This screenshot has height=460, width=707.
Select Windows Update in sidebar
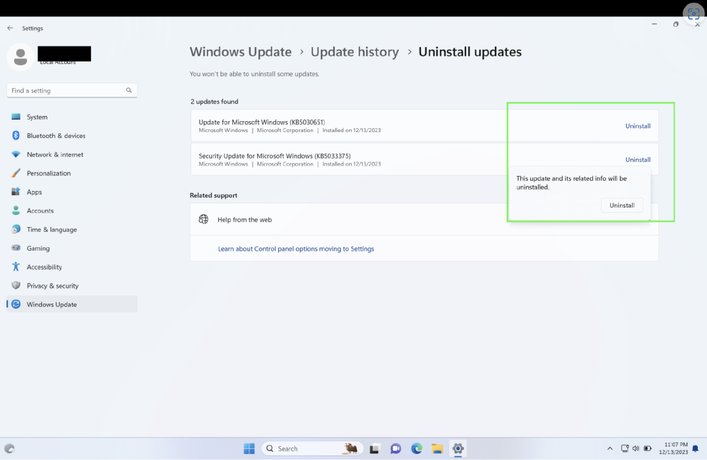[x=72, y=304]
